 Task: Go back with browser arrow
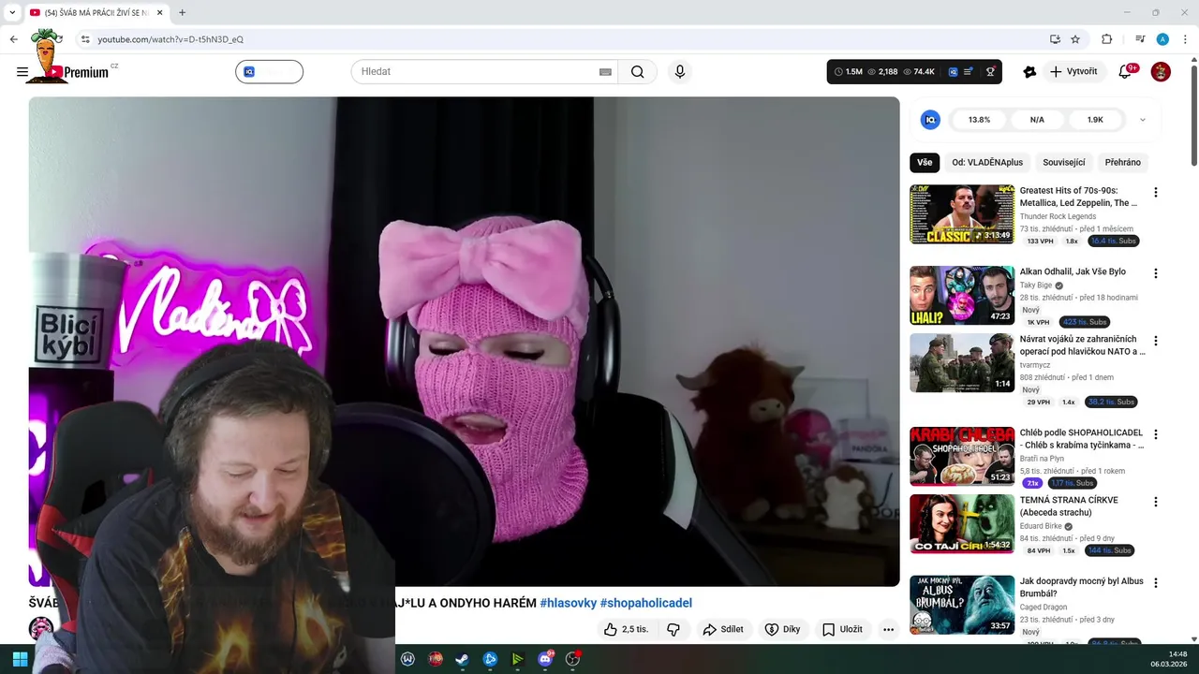click(13, 39)
